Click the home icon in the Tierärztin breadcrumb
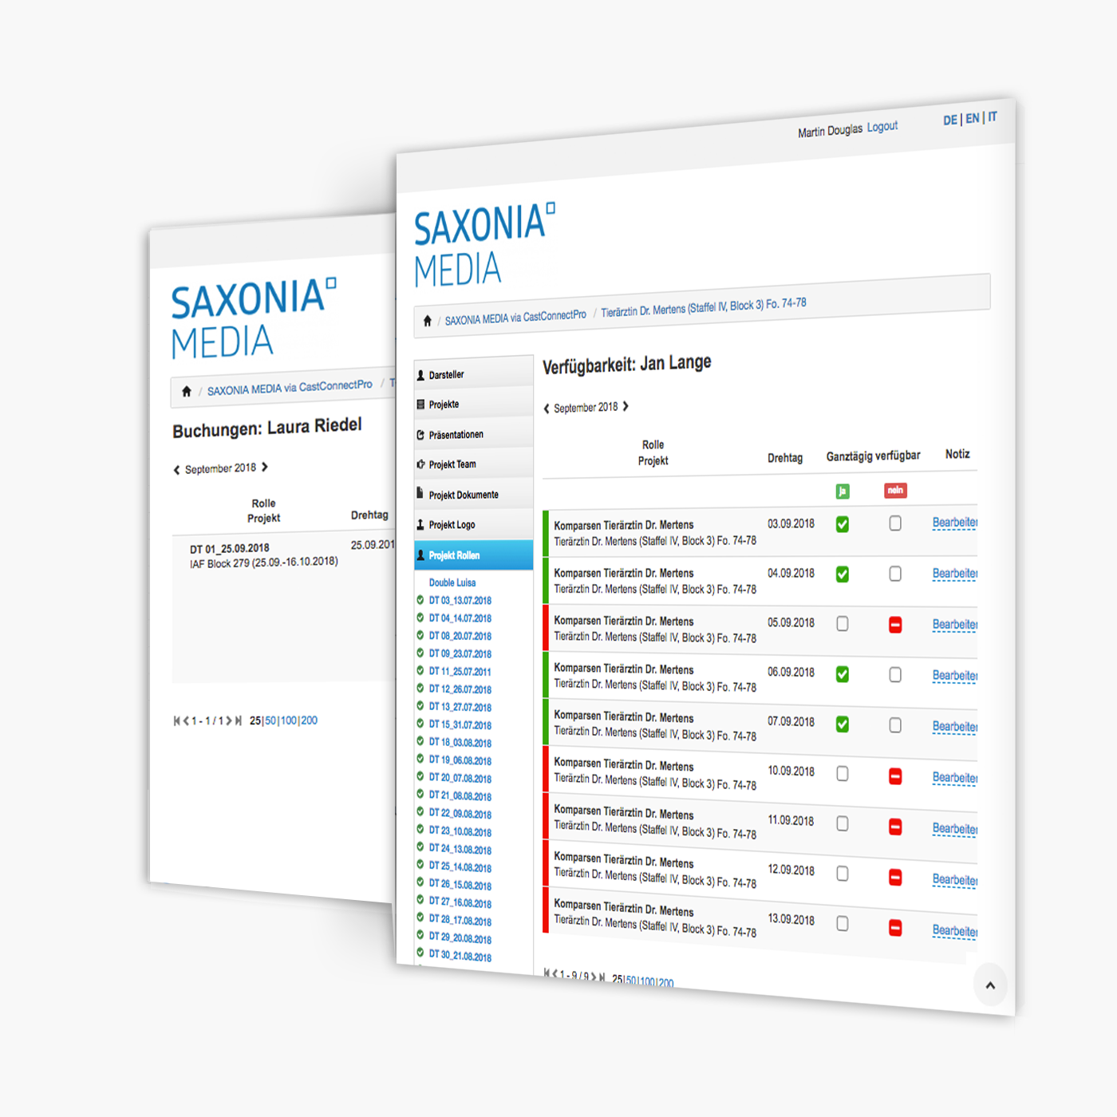This screenshot has width=1117, height=1117. [428, 321]
